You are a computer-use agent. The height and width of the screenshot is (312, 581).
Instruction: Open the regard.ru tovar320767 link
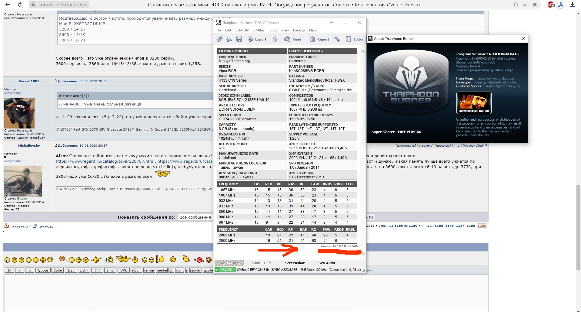(105, 161)
